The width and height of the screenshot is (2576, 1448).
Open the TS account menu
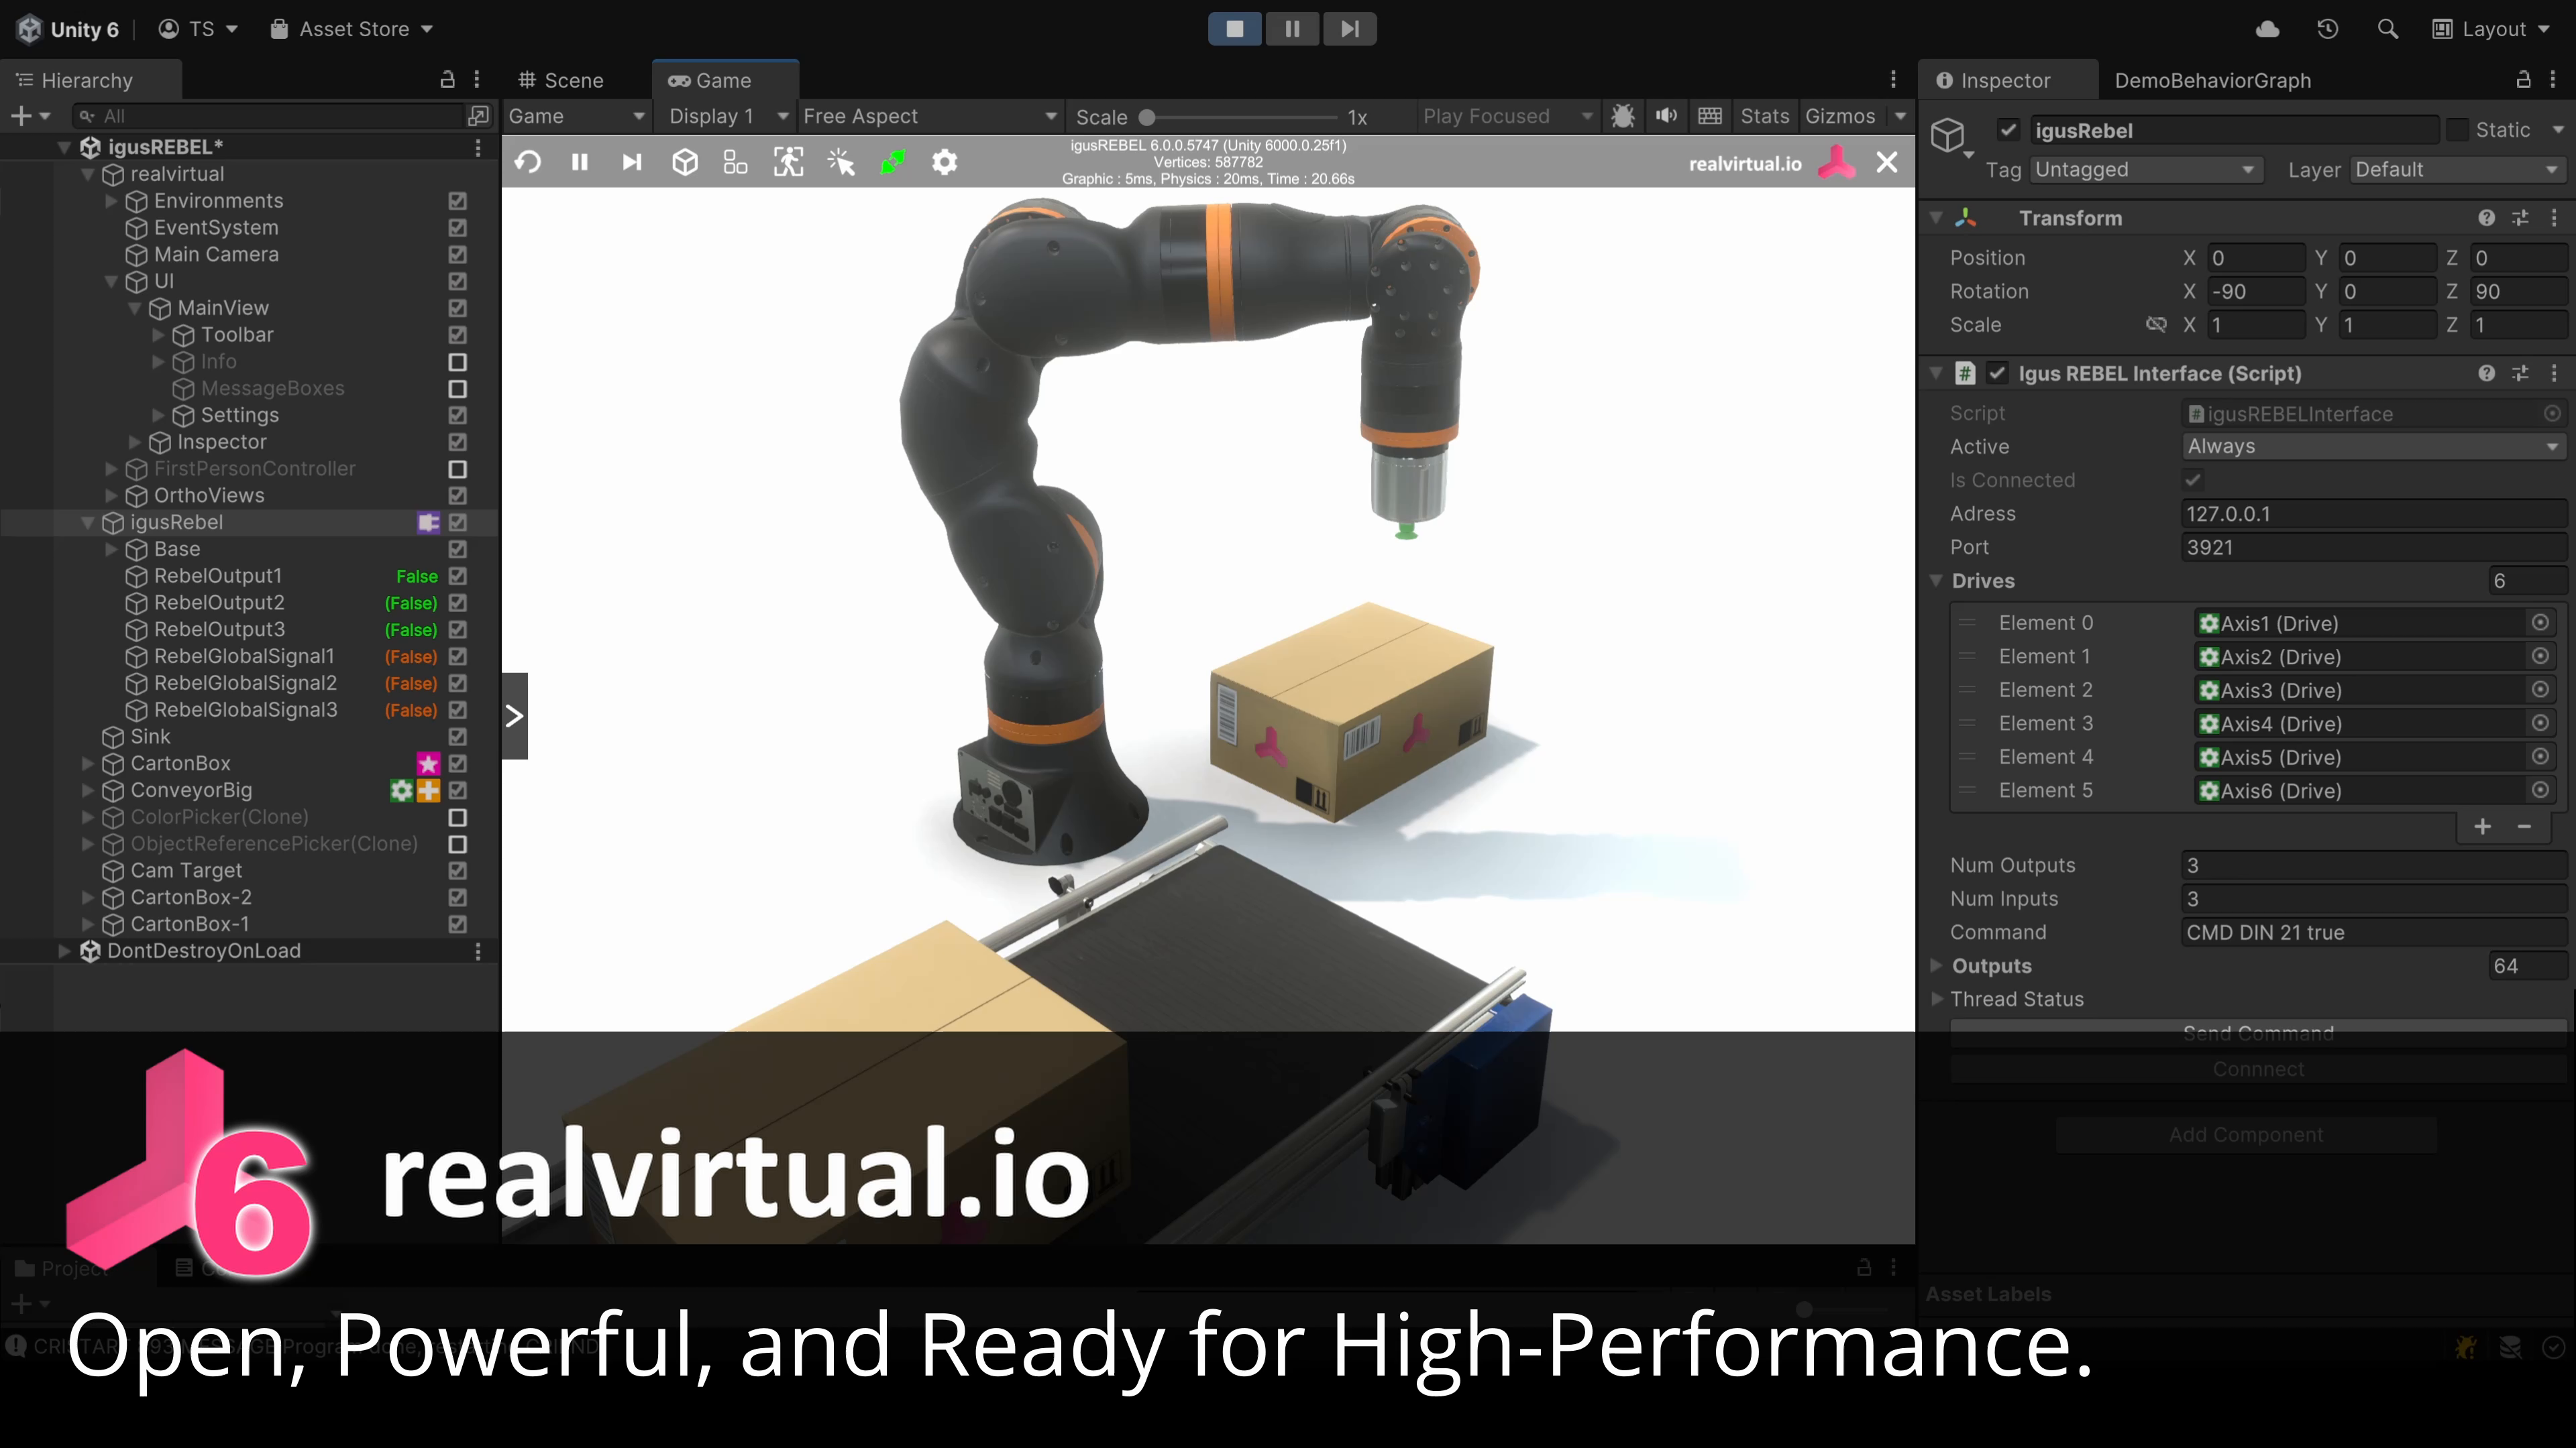pos(198,29)
